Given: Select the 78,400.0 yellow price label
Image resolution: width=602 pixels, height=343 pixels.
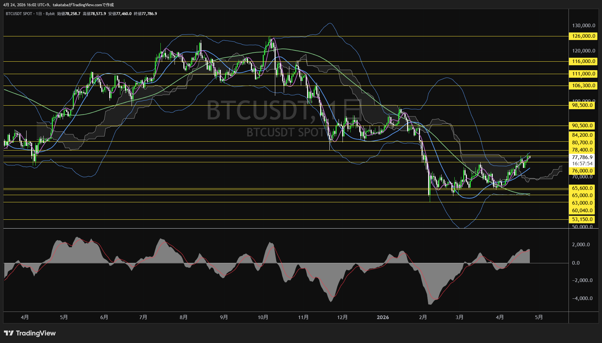Looking at the screenshot, I should pos(582,150).
